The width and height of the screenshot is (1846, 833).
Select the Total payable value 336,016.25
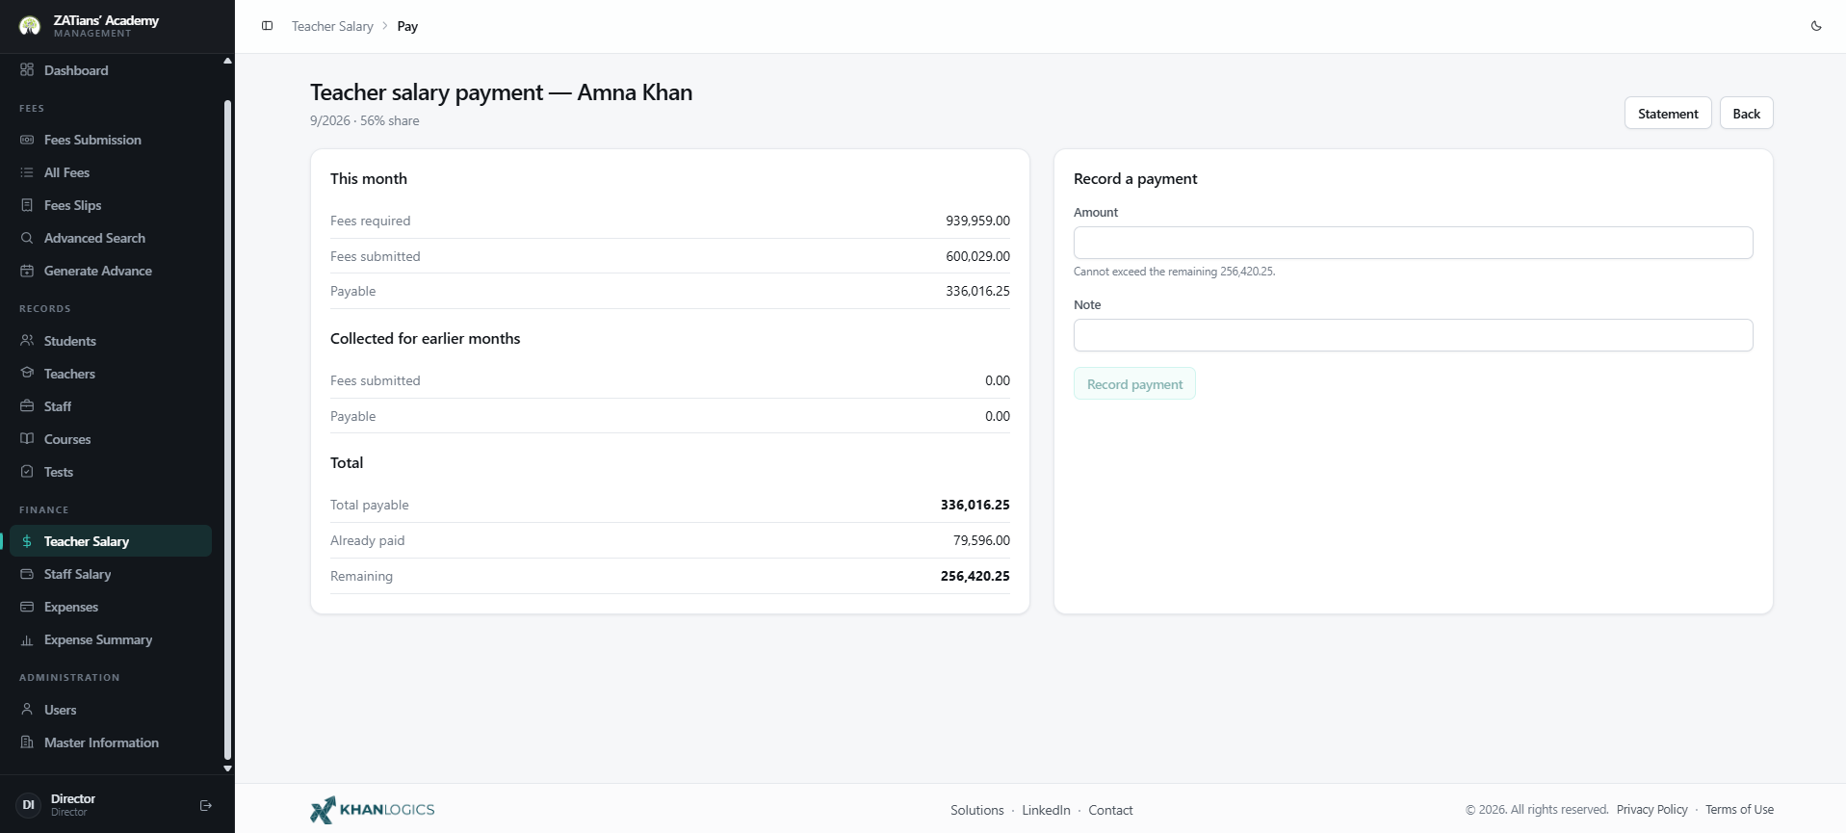975,505
